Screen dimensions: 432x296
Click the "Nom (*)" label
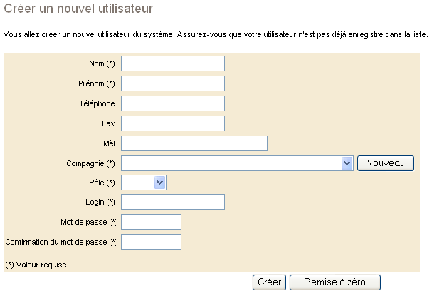click(x=102, y=64)
